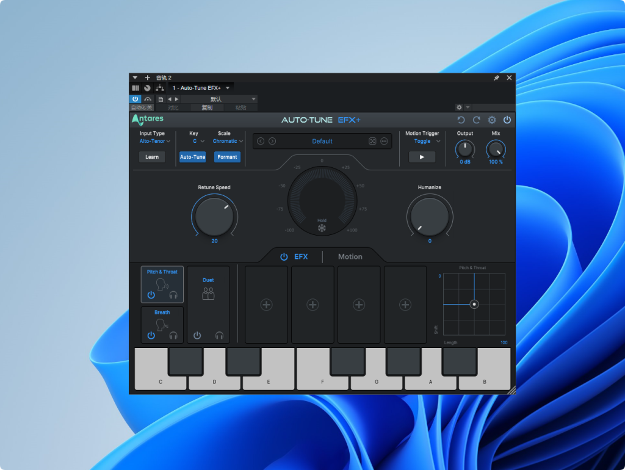Viewport: 625px width, 470px height.
Task: Open the Key C dropdown
Action: [x=198, y=141]
